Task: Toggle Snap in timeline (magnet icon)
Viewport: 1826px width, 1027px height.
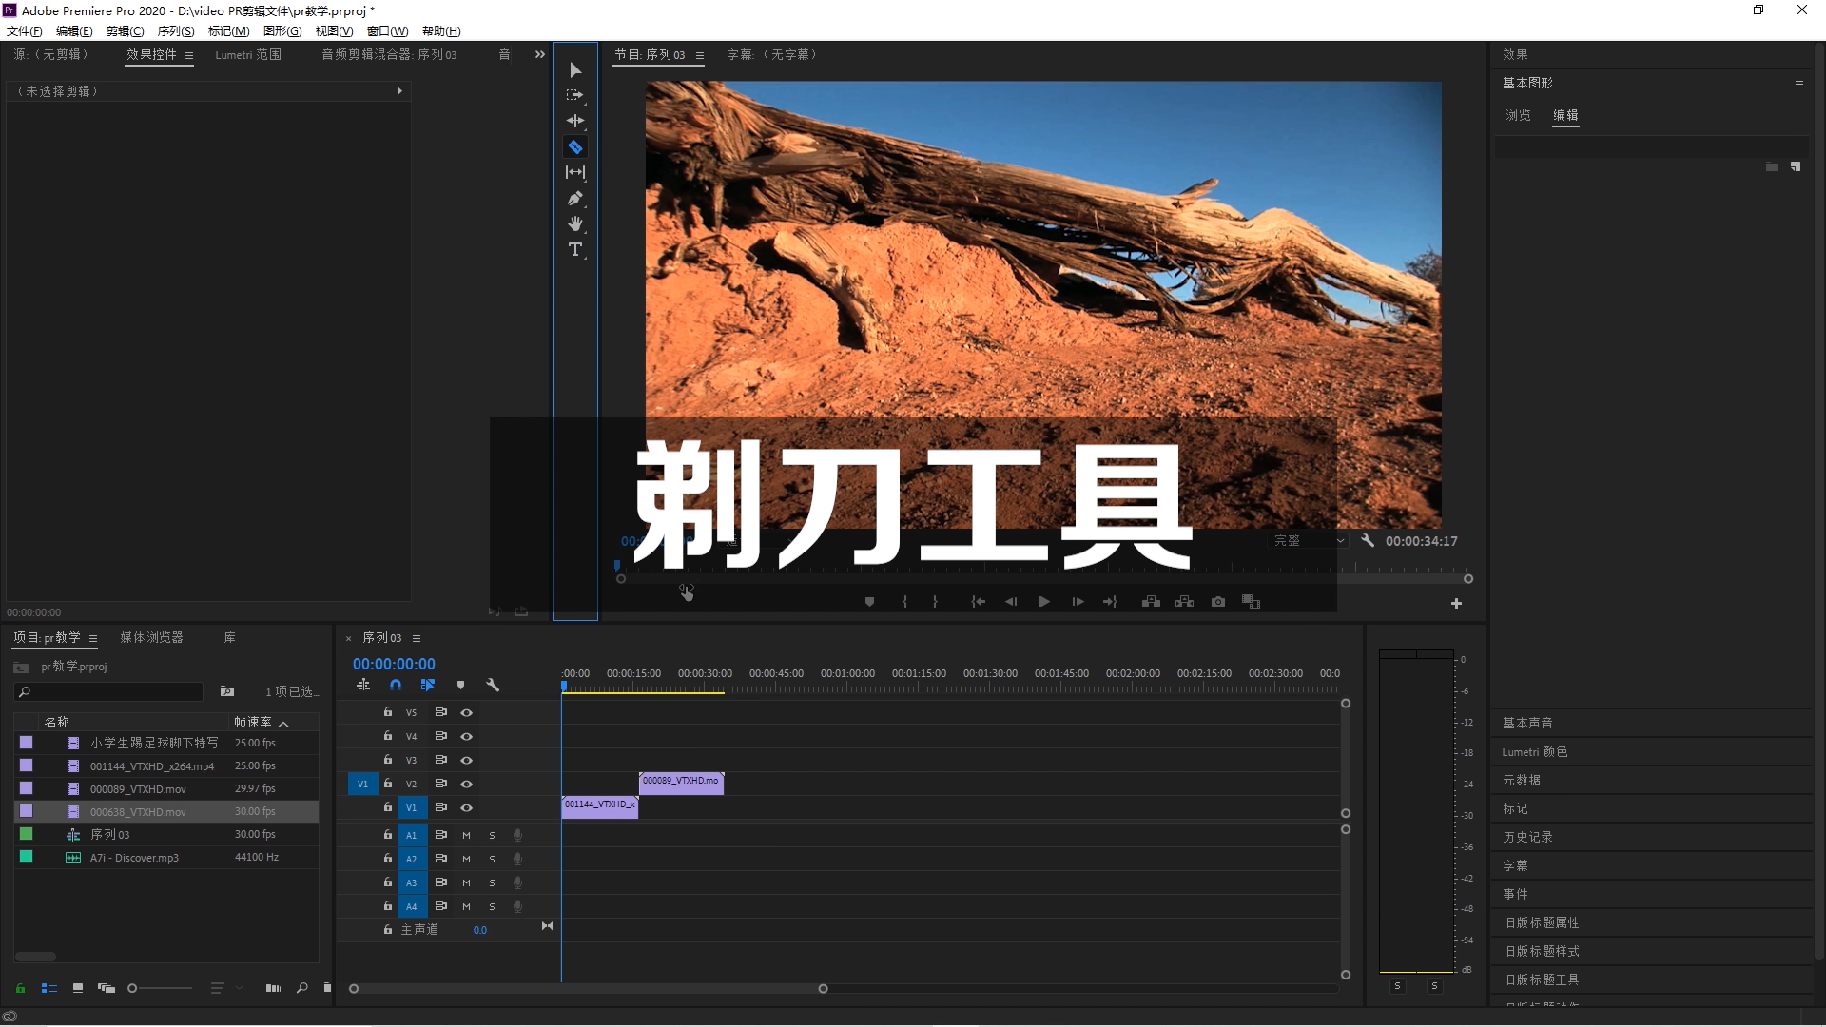Action: [x=396, y=685]
